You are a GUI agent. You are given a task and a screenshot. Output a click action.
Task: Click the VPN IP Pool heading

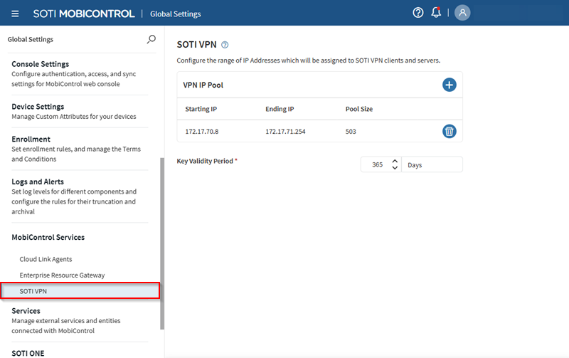tap(203, 85)
